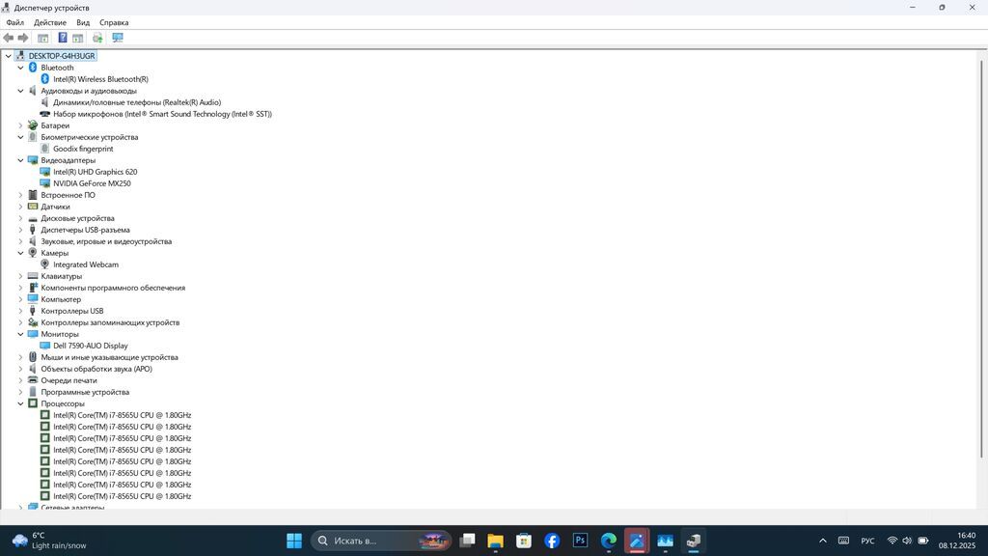Collapse the Мониторы category
Viewport: 988px width, 556px height.
(x=20, y=334)
